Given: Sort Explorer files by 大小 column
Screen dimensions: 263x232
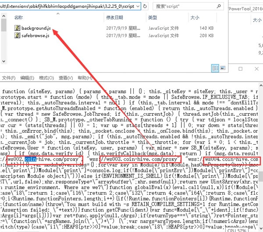Looking at the screenshot, I should point(194,18).
